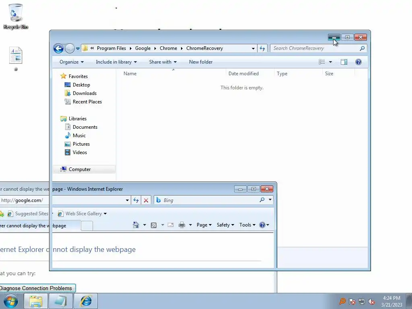Open Include in library menu
The image size is (412, 309).
(116, 62)
